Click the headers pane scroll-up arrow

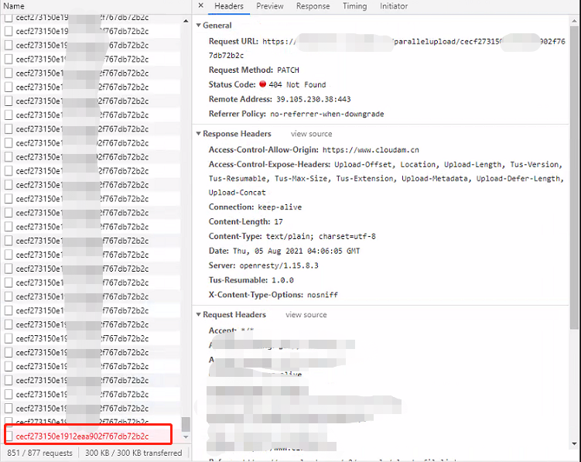pos(574,21)
